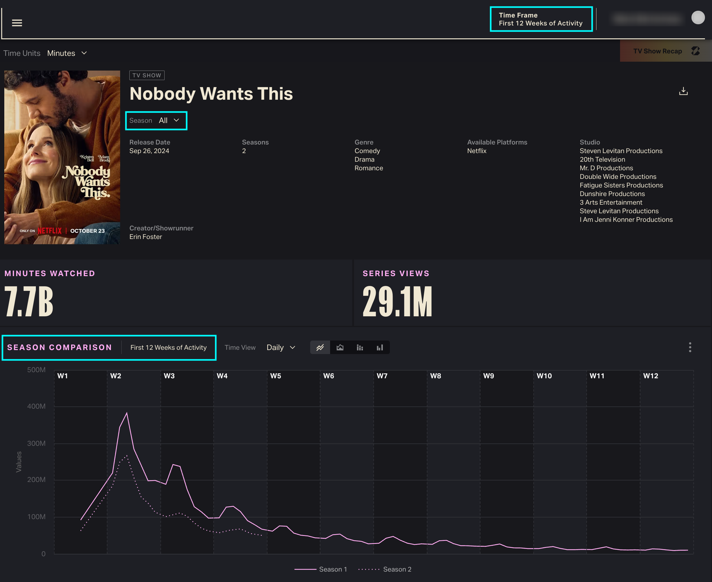Click the download export icon
The width and height of the screenshot is (712, 582).
pyautogui.click(x=683, y=91)
